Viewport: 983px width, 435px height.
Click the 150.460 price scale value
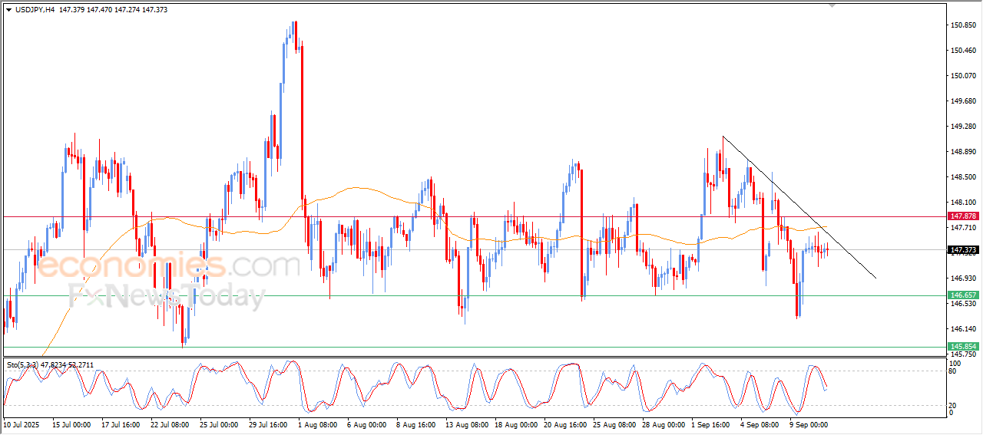[x=963, y=51]
